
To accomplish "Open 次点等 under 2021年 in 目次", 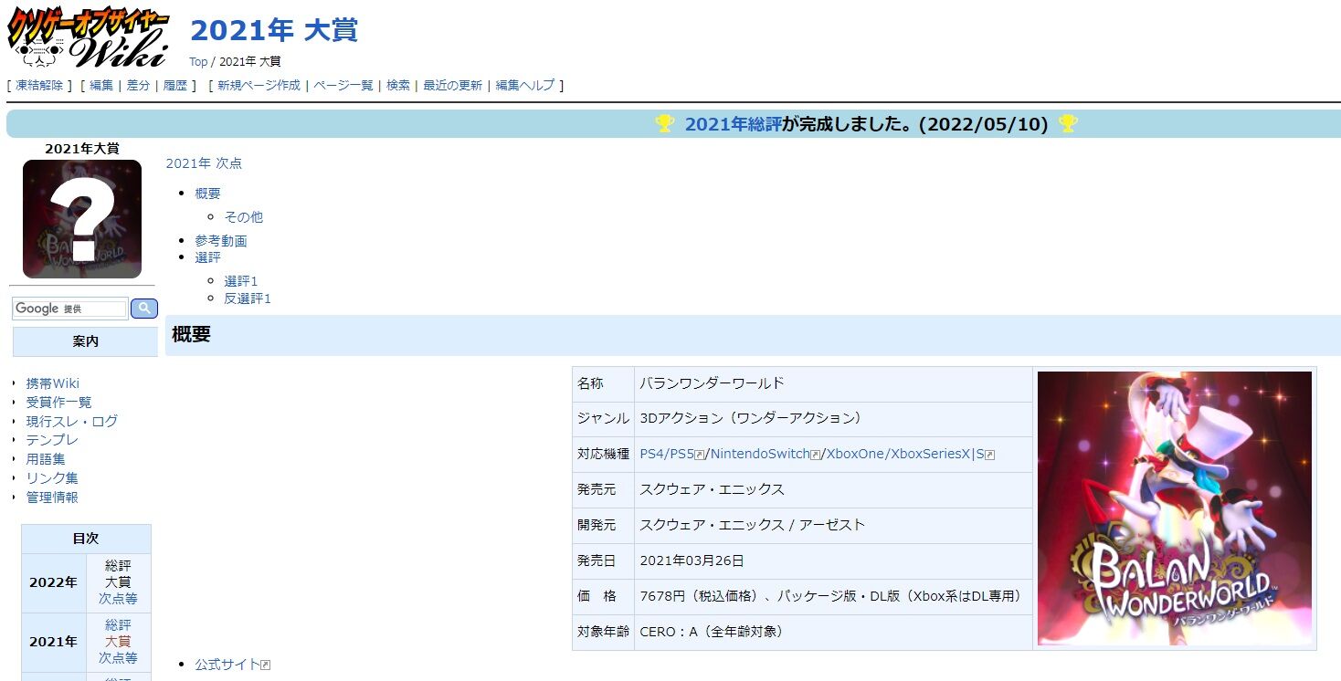I will [x=118, y=658].
